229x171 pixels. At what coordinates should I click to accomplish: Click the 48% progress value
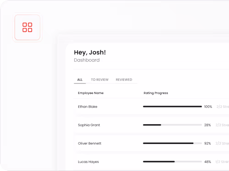point(207,162)
